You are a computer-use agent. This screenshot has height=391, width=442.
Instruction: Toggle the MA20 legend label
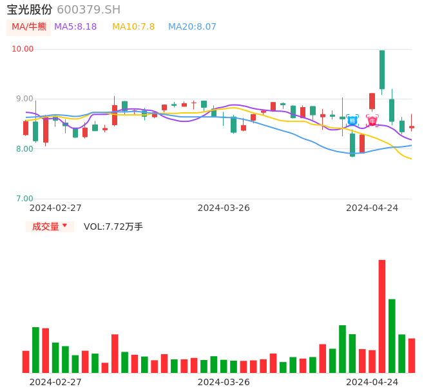(x=192, y=27)
